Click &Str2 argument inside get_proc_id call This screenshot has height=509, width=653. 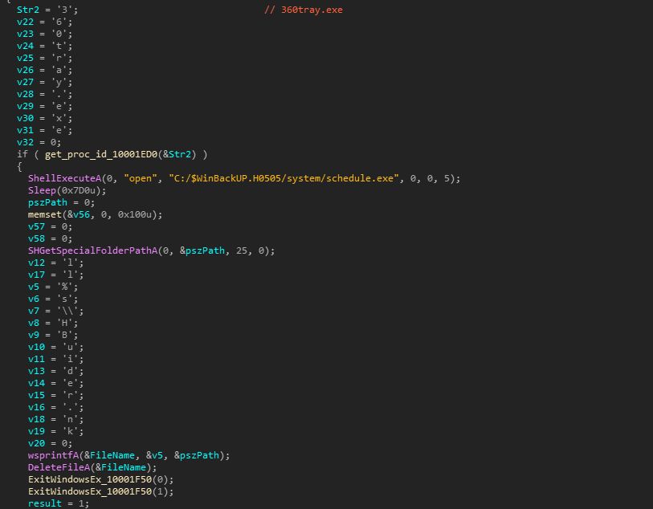tap(177, 154)
